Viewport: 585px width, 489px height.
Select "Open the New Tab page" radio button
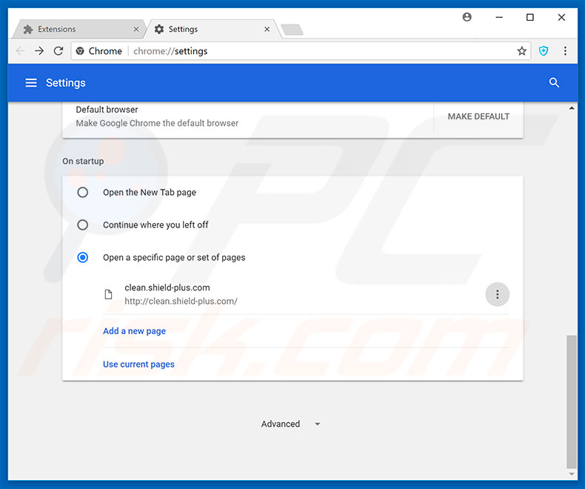tap(83, 193)
